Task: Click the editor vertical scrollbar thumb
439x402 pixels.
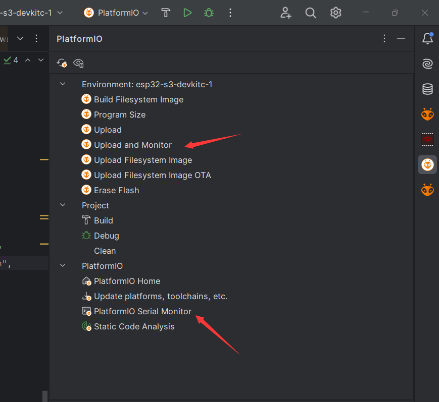Action: coord(44,396)
